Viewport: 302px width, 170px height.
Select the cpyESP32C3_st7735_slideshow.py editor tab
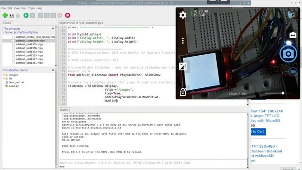point(80,23)
